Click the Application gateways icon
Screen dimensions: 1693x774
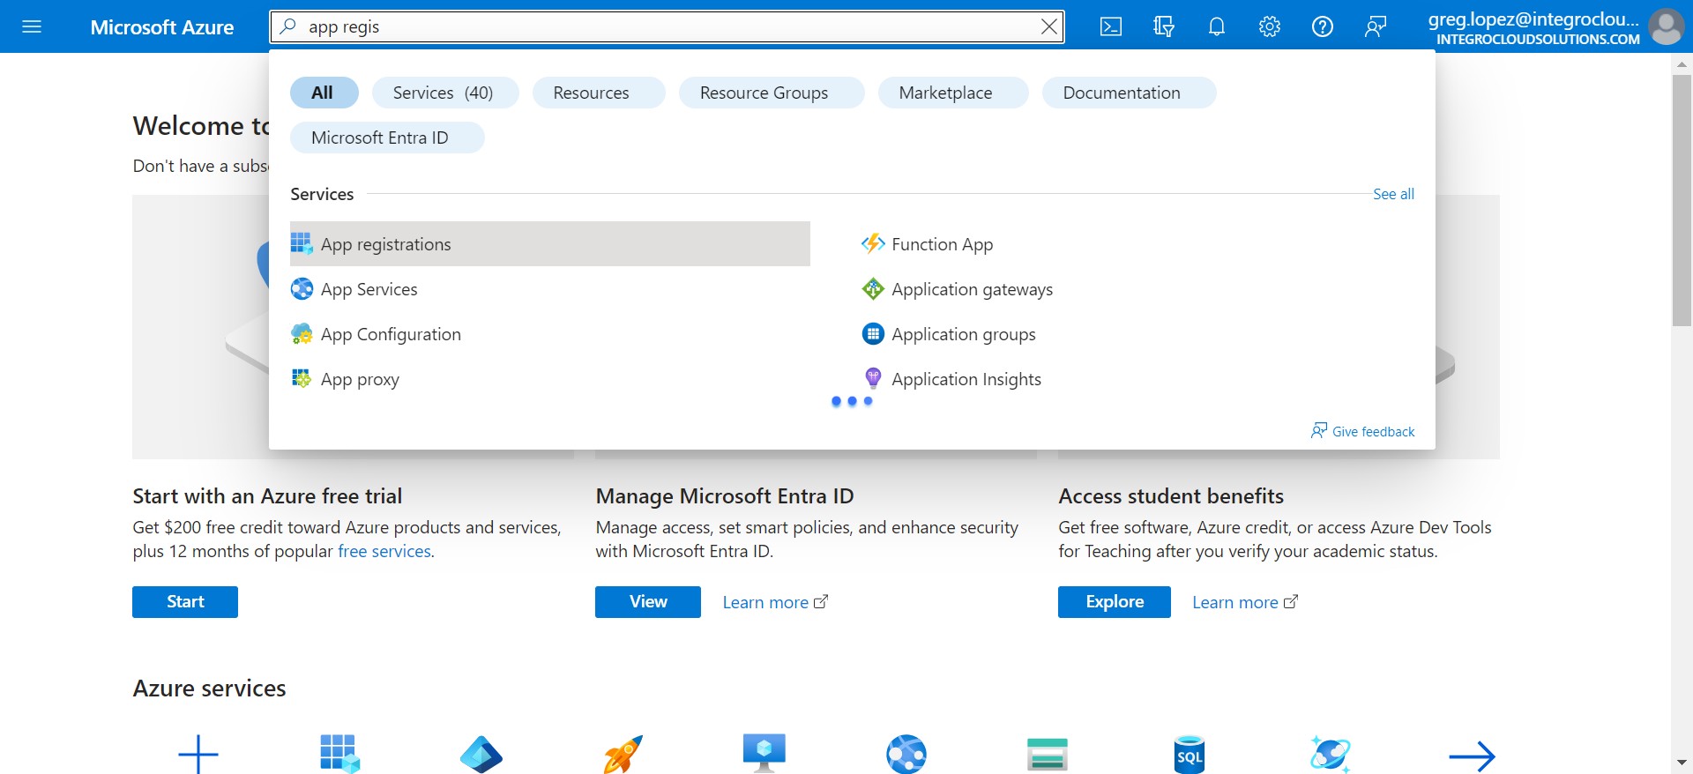click(873, 288)
